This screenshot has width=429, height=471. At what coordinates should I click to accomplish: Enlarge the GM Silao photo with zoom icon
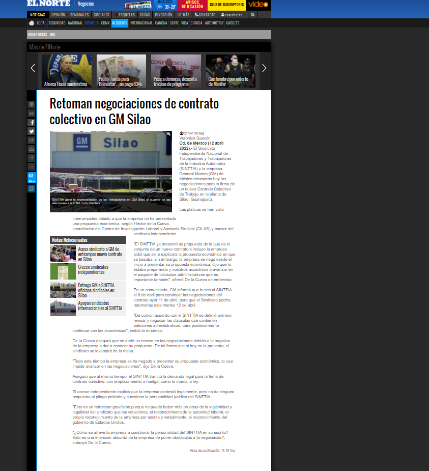click(x=168, y=134)
